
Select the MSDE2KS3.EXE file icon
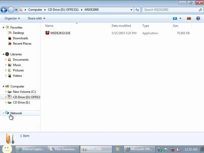point(47,33)
